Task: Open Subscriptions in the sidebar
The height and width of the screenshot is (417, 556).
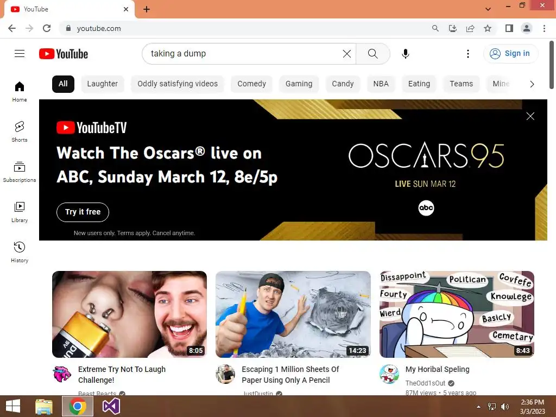Action: tap(20, 172)
